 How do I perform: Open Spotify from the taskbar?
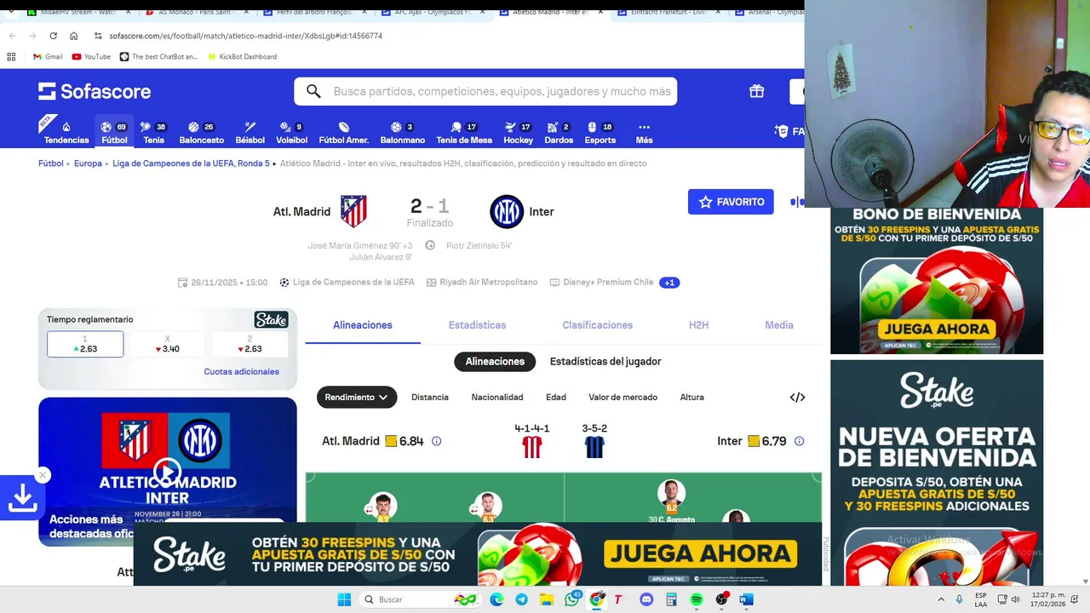(697, 599)
